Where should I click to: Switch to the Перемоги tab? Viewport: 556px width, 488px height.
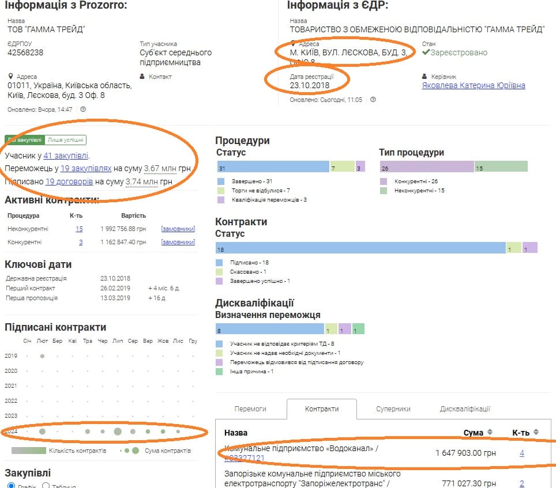250,408
